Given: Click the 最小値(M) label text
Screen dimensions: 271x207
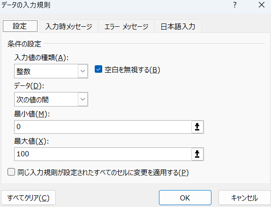Looking at the screenshot, I should coord(32,114).
